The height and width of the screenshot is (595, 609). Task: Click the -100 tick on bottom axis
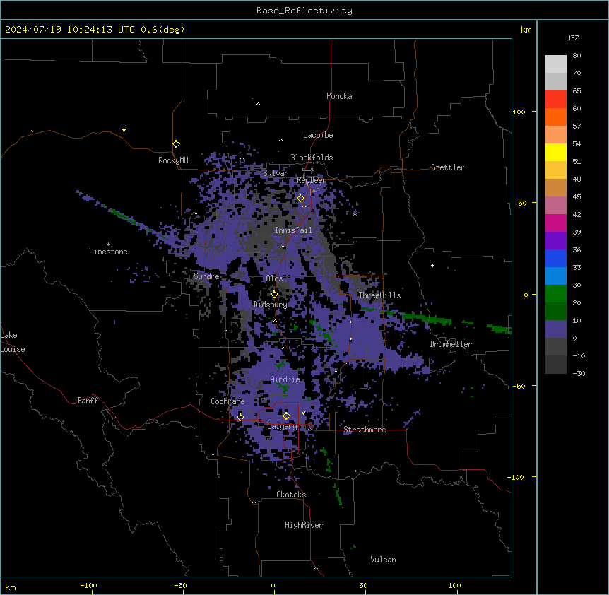click(x=88, y=586)
